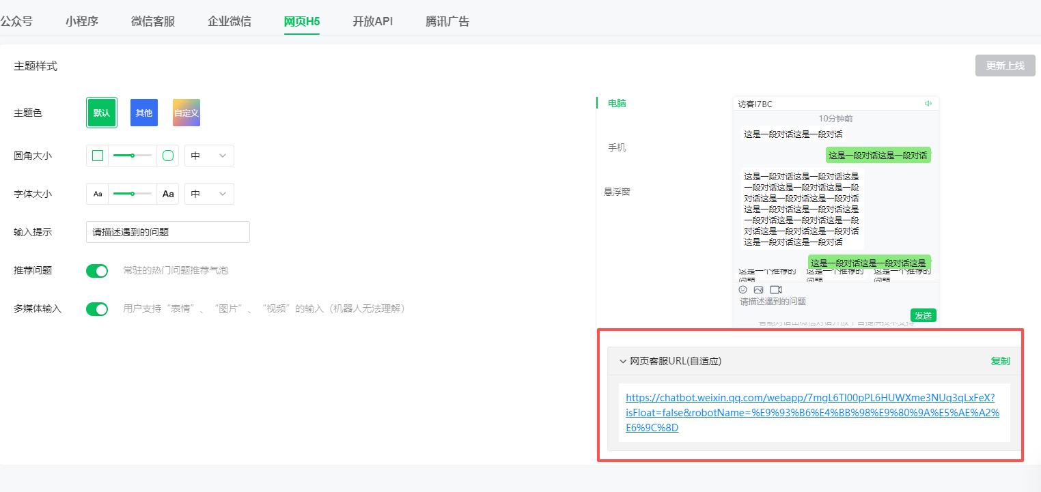Click the large Aa font size icon
Image resolution: width=1041 pixels, height=492 pixels.
[168, 194]
